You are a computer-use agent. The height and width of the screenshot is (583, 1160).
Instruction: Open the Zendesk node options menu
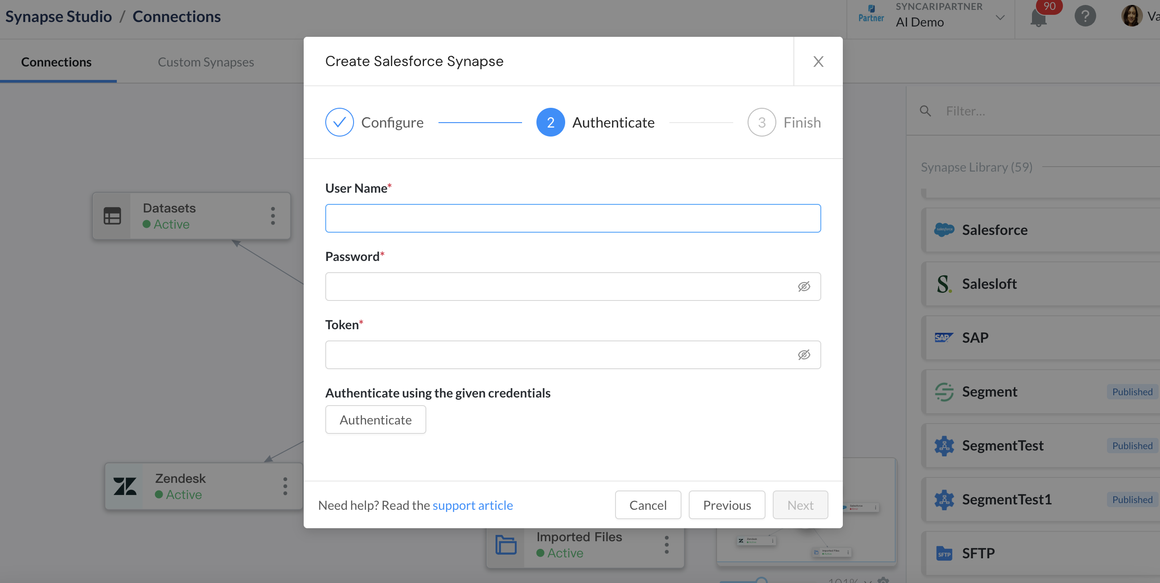pos(284,486)
